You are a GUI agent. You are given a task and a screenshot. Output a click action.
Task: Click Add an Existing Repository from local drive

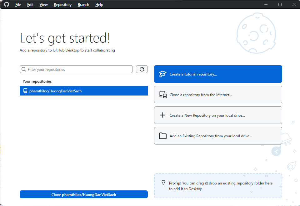218,136
